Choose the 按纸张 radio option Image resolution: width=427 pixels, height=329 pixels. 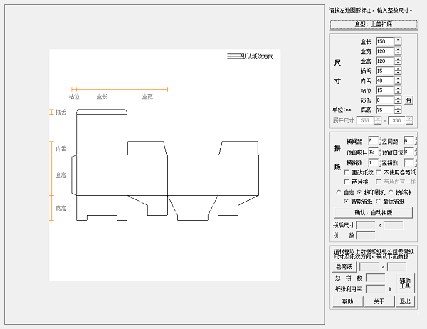click(389, 192)
